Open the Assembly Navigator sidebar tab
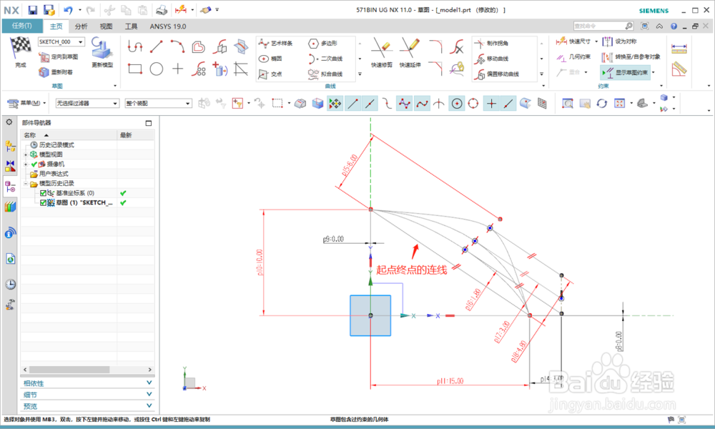715x429 pixels. [x=10, y=146]
